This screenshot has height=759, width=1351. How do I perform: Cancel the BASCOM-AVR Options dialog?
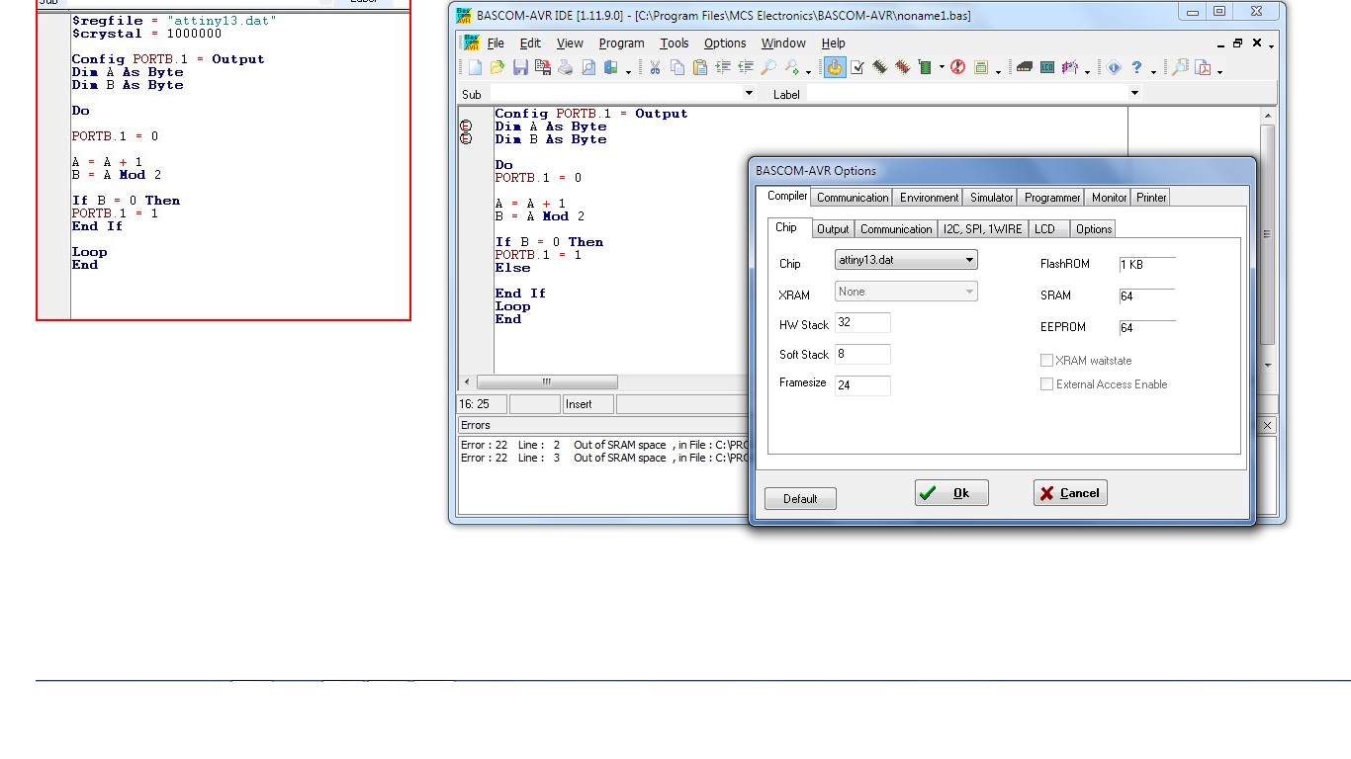[x=1070, y=493]
